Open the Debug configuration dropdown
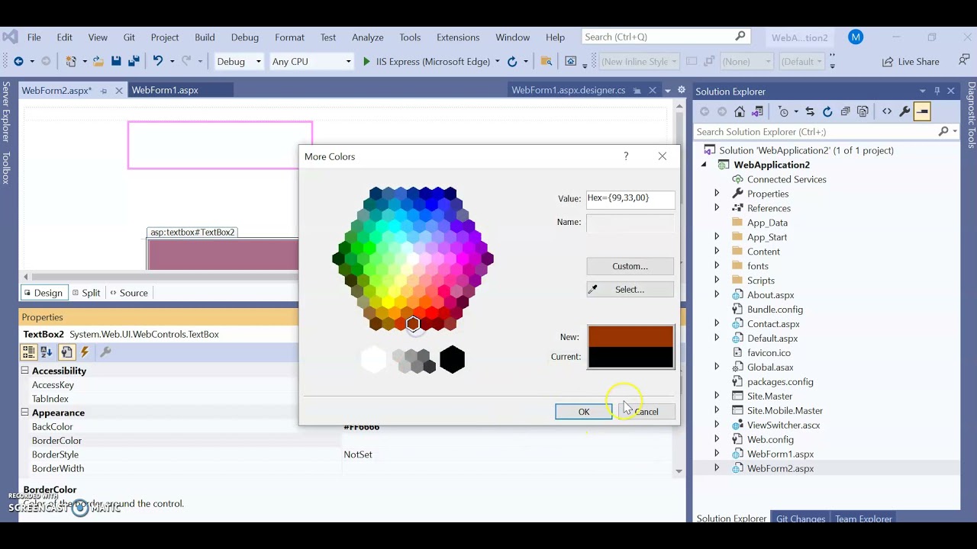Image resolution: width=977 pixels, height=549 pixels. (238, 62)
